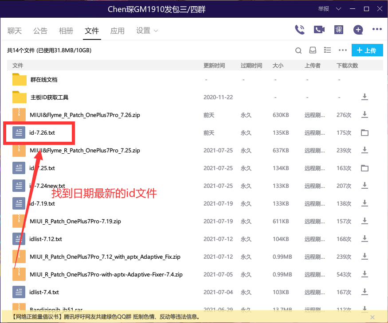Expand the 设置 settings dropdown

147,31
